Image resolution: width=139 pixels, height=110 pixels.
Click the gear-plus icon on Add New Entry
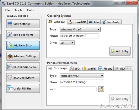[x=10, y=45]
